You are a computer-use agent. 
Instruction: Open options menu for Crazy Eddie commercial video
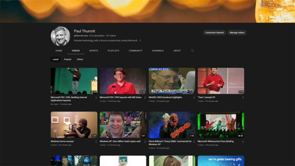click(194, 141)
